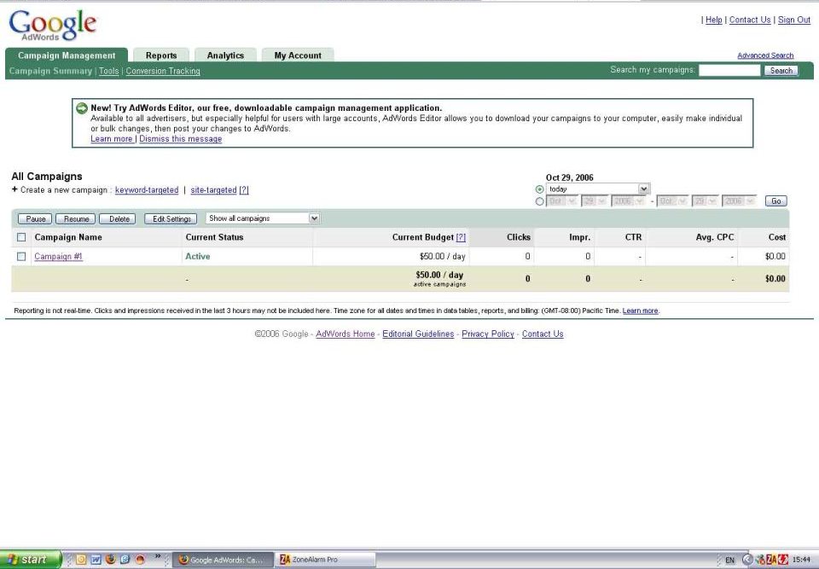Click the EN language indicator
The width and height of the screenshot is (819, 569).
(x=729, y=560)
